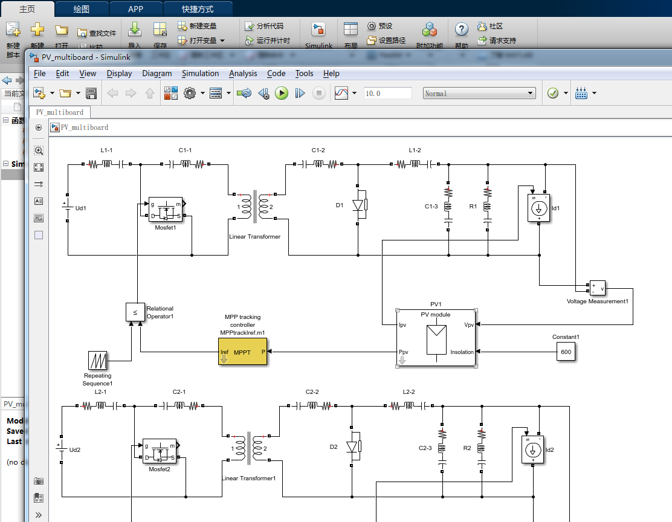Viewport: 672px width, 522px height.
Task: Open the Simulation menu
Action: (200, 73)
